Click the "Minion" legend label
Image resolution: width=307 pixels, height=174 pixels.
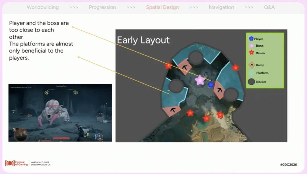(x=260, y=53)
